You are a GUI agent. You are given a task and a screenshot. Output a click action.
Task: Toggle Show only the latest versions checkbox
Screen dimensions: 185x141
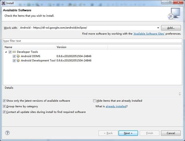[x=4, y=101]
